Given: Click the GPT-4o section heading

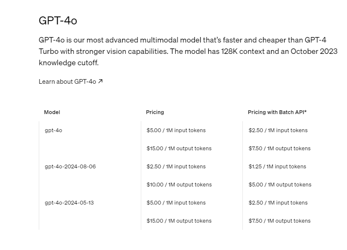Looking at the screenshot, I should (58, 20).
